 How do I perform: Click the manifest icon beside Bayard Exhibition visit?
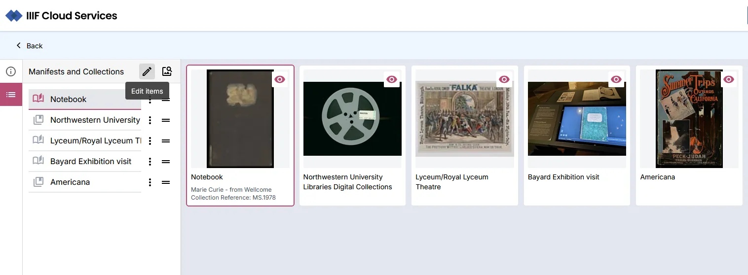38,161
